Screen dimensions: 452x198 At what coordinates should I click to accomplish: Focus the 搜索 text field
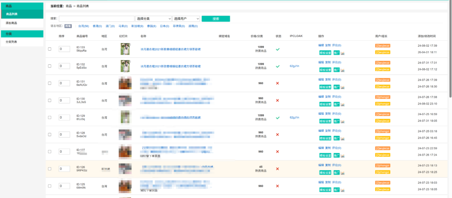tap(97, 19)
